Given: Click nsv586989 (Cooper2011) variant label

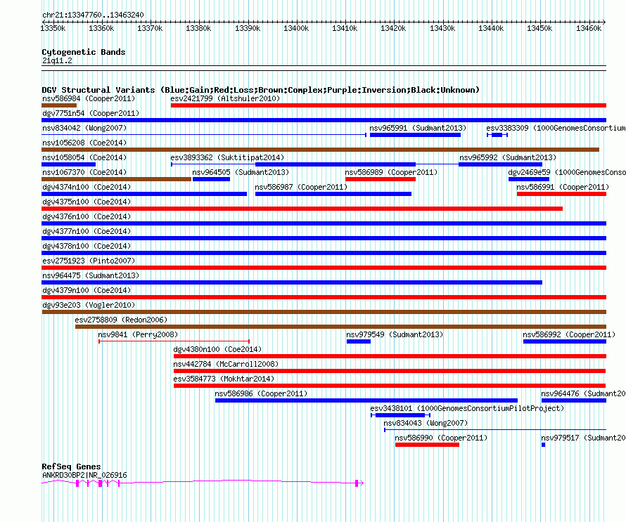Looking at the screenshot, I should (391, 172).
